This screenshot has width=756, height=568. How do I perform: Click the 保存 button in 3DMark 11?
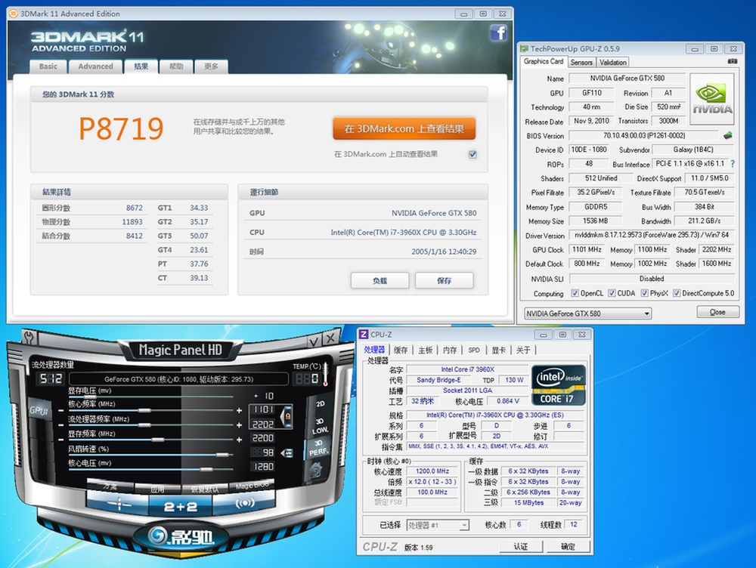[x=444, y=280]
